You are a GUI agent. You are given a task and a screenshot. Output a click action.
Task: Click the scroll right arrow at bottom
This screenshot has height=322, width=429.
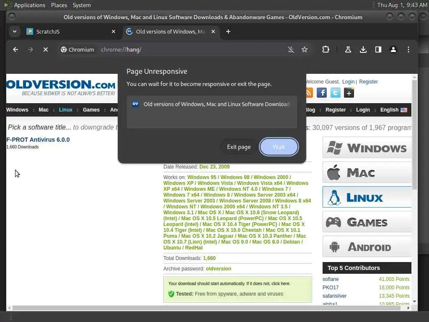click(408, 308)
